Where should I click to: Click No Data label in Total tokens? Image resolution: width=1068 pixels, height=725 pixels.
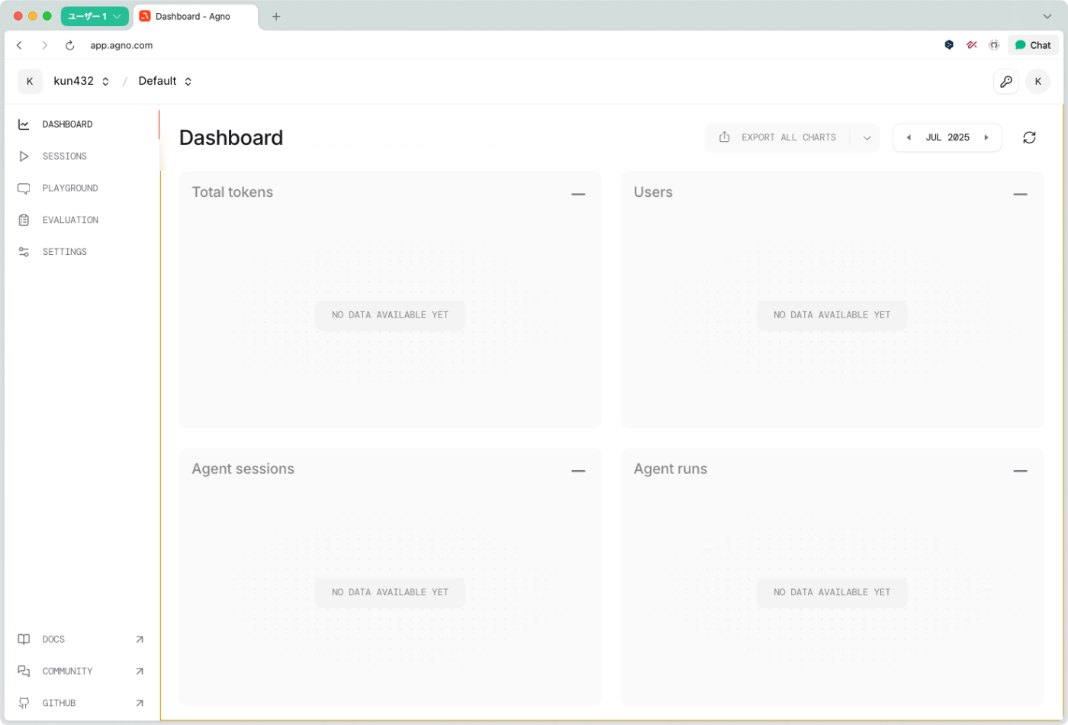[390, 315]
